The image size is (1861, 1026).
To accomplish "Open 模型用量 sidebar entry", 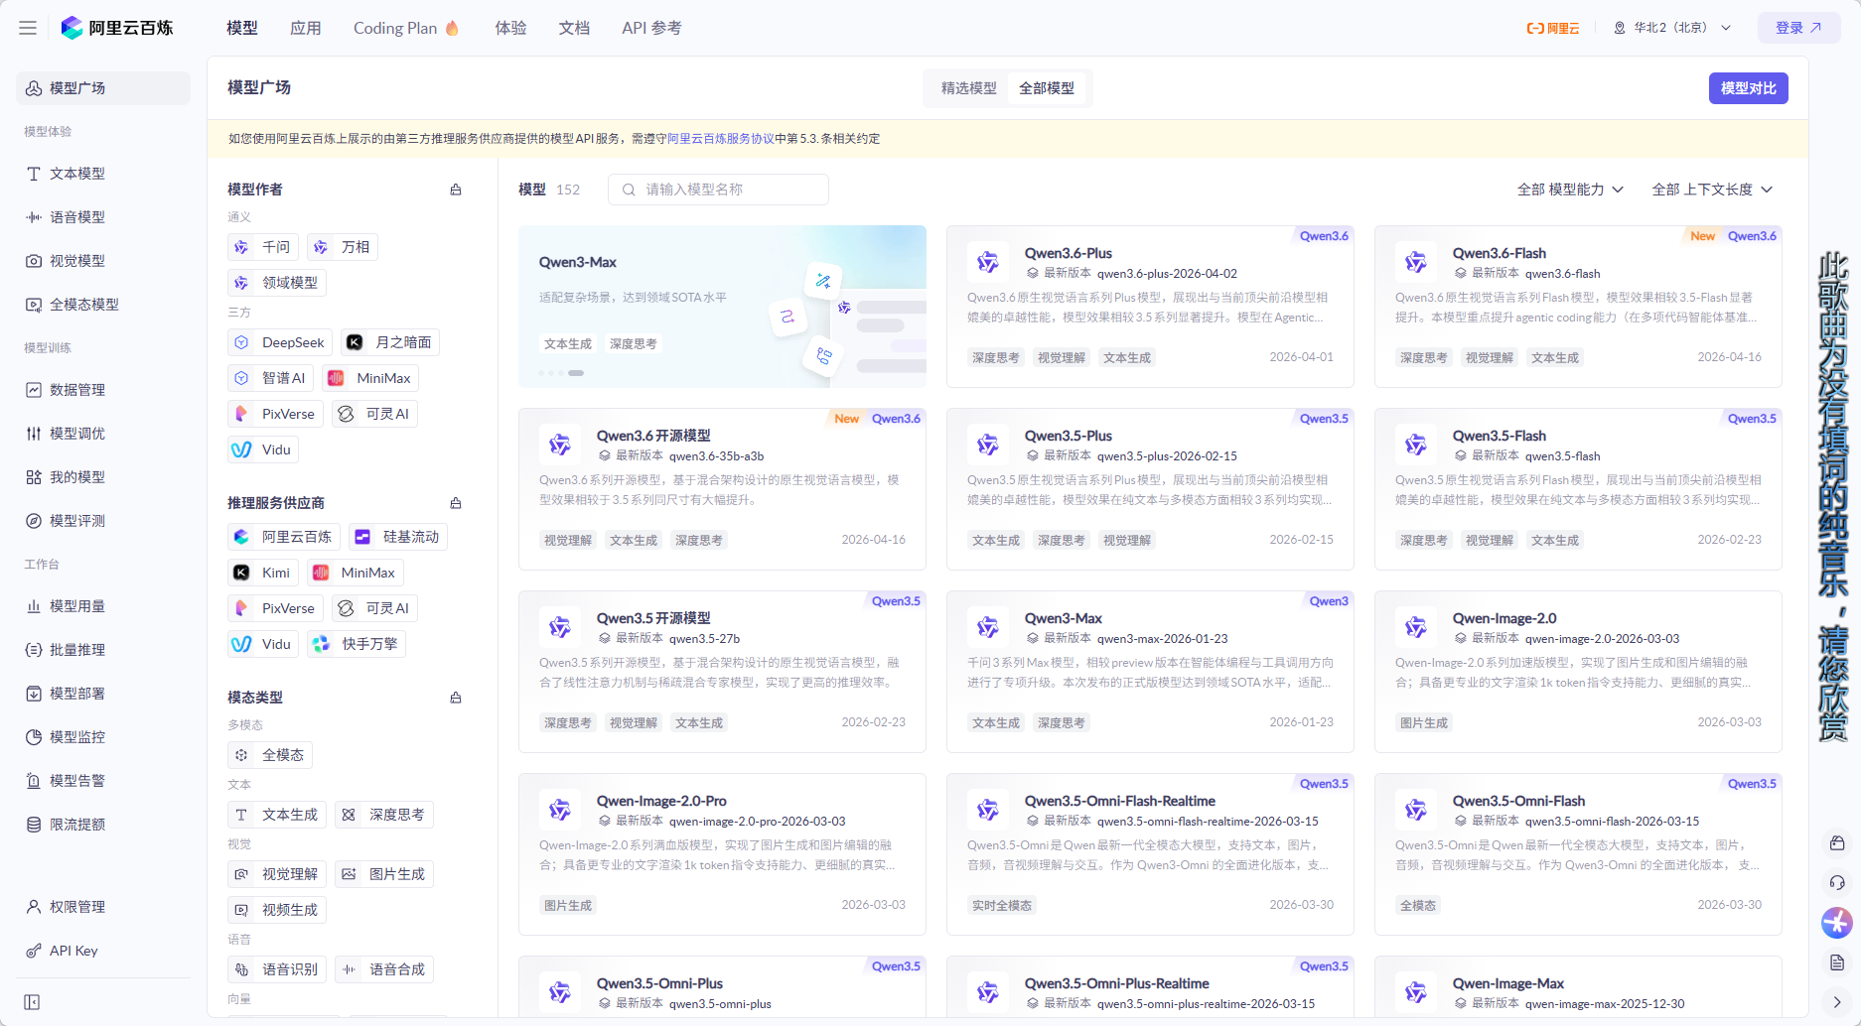I will 103,606.
